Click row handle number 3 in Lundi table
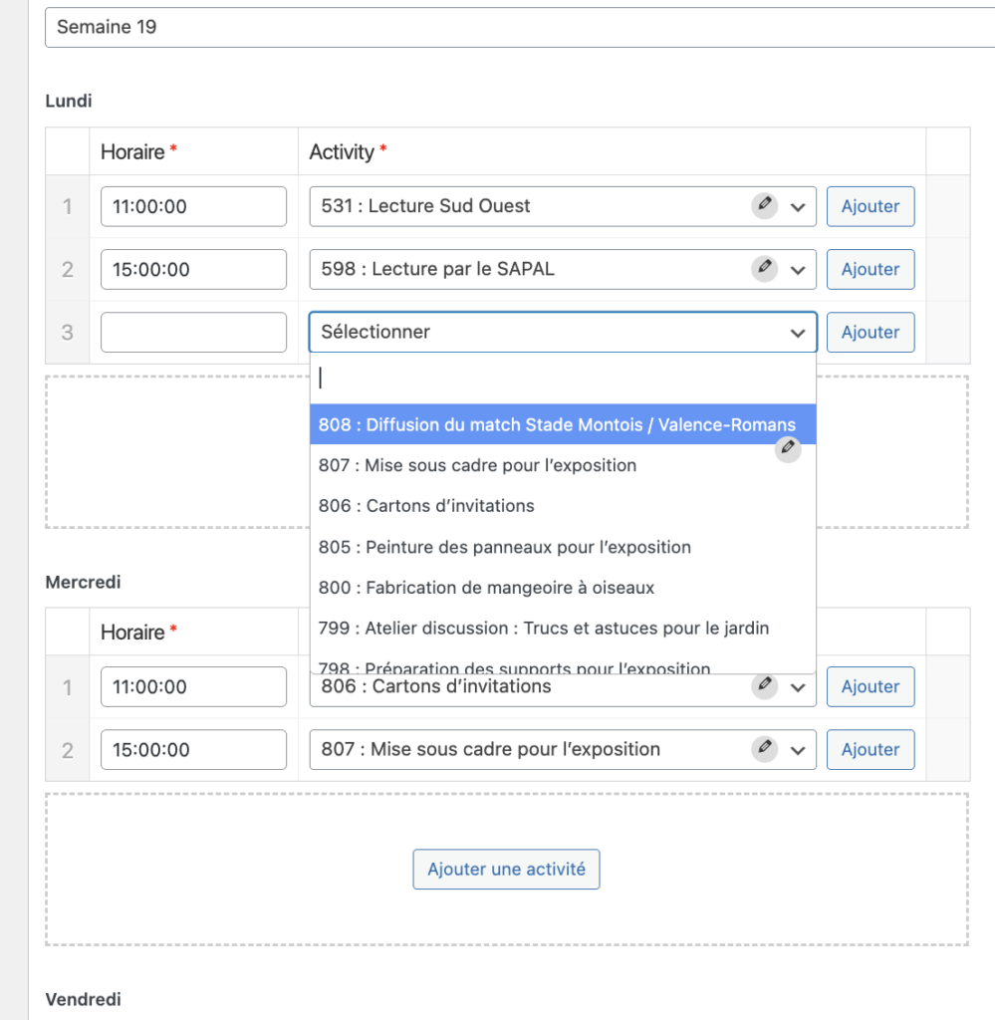This screenshot has height=1020, width=995. (x=67, y=333)
